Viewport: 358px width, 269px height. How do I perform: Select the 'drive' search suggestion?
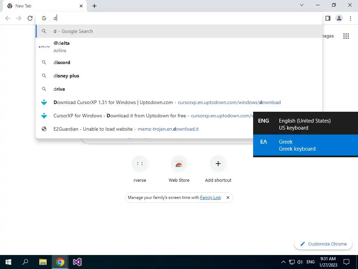pos(179,89)
